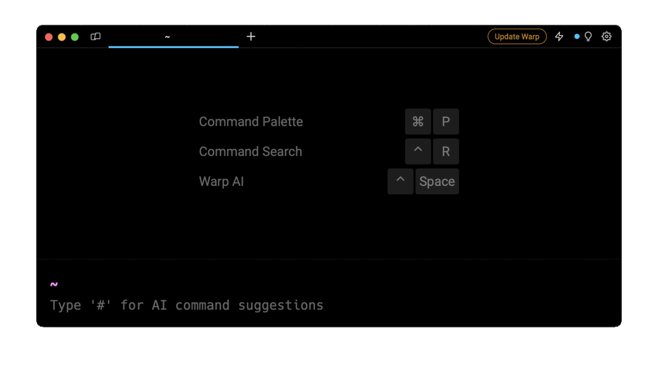Click the lightning bolt Warp Drive icon
The width and height of the screenshot is (658, 375).
(x=559, y=36)
